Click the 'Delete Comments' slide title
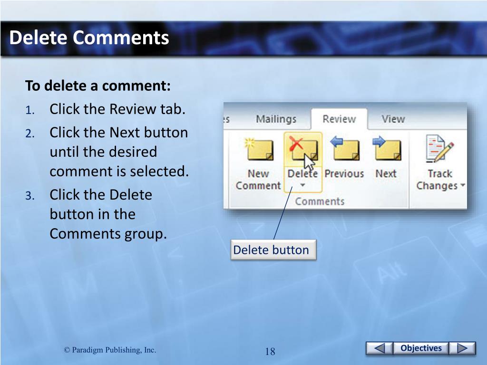The image size is (487, 365). click(x=89, y=38)
